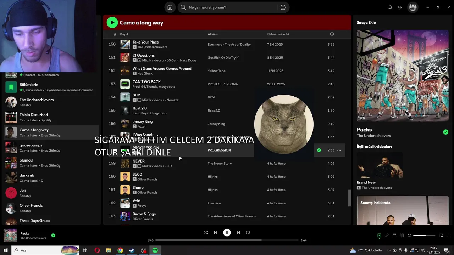The width and height of the screenshot is (454, 255).
Task: Show hidden system tray icons chevron
Action: click(x=388, y=250)
